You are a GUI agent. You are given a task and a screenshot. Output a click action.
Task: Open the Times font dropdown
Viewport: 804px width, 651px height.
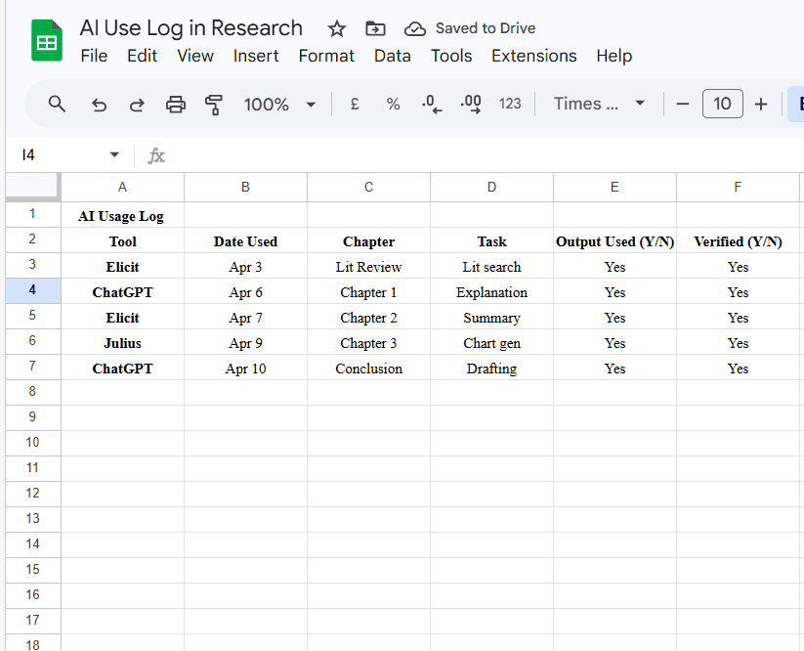pos(598,103)
